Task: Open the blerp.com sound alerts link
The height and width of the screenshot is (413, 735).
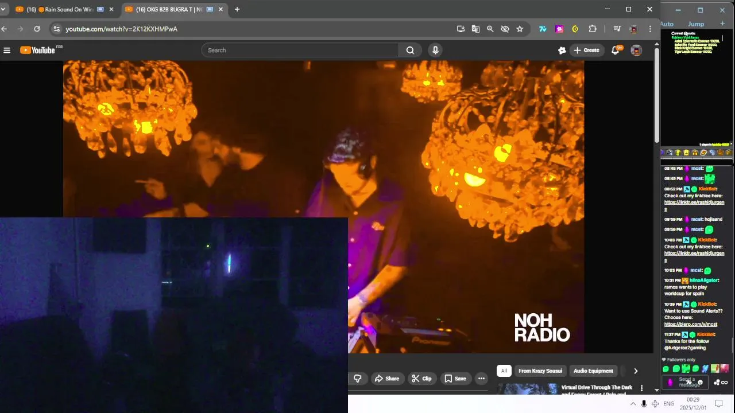Action: pos(690,324)
